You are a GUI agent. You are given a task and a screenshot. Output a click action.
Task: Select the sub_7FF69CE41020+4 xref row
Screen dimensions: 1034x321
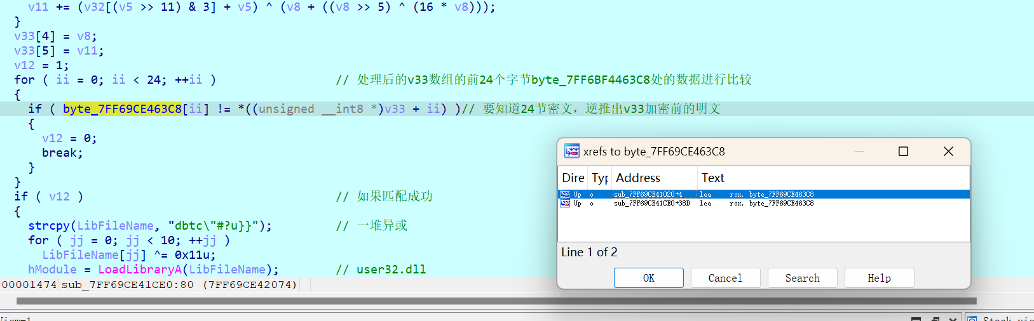click(764, 194)
